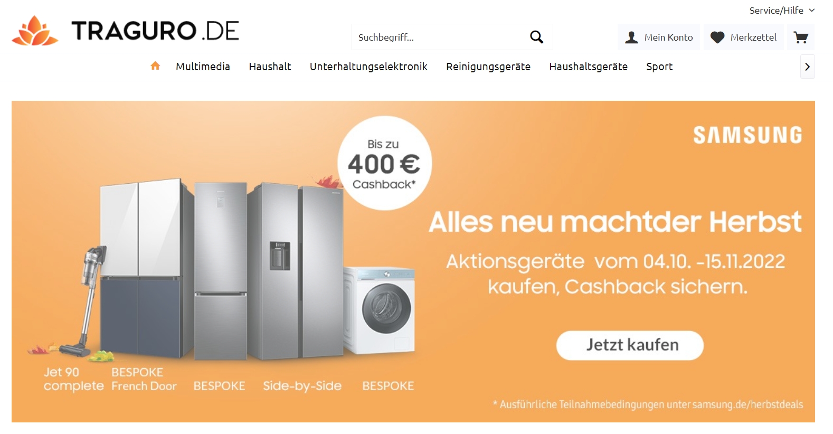This screenshot has width=833, height=434.
Task: Go to the Haushaltsgeräte category
Action: 588,67
